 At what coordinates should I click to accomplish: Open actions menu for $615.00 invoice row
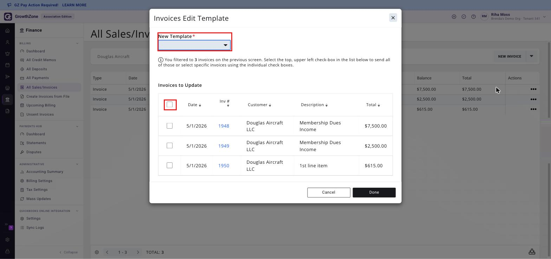pyautogui.click(x=533, y=109)
